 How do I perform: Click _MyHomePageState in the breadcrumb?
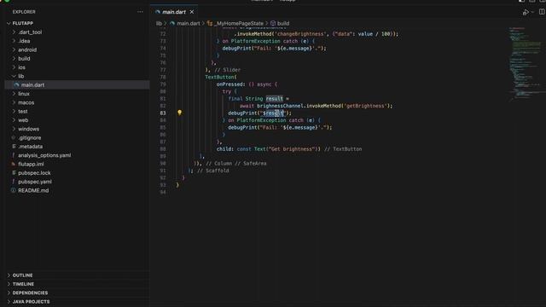[239, 23]
